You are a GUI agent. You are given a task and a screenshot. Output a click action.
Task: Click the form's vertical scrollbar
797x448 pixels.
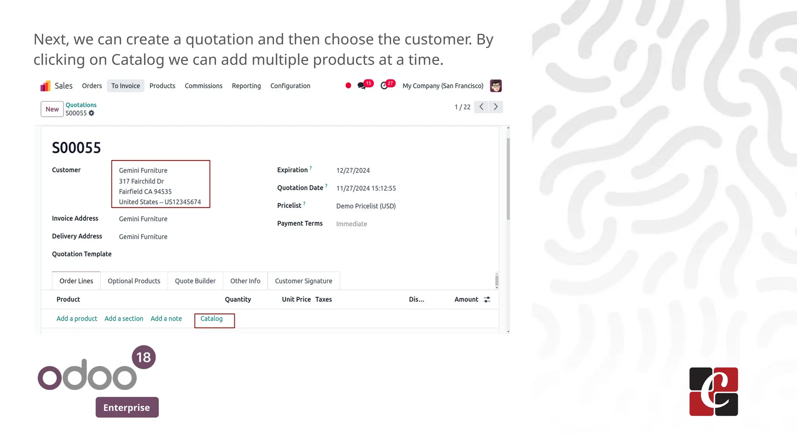[508, 179]
